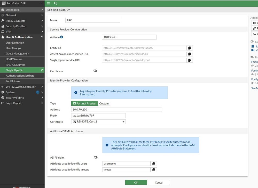
Task: Copy the group attribute value
Action: click(154, 170)
